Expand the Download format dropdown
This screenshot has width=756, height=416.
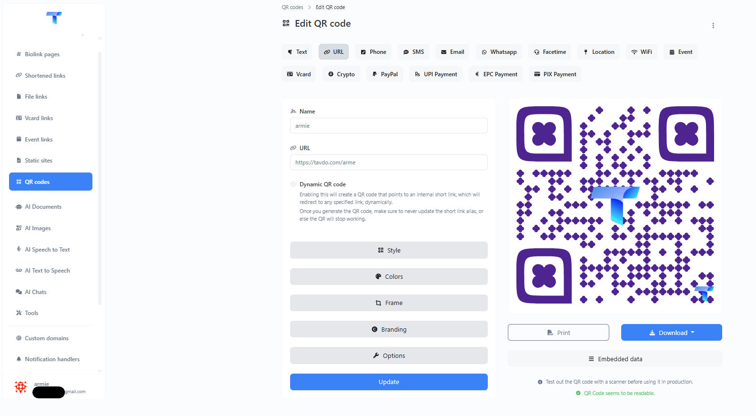click(671, 332)
